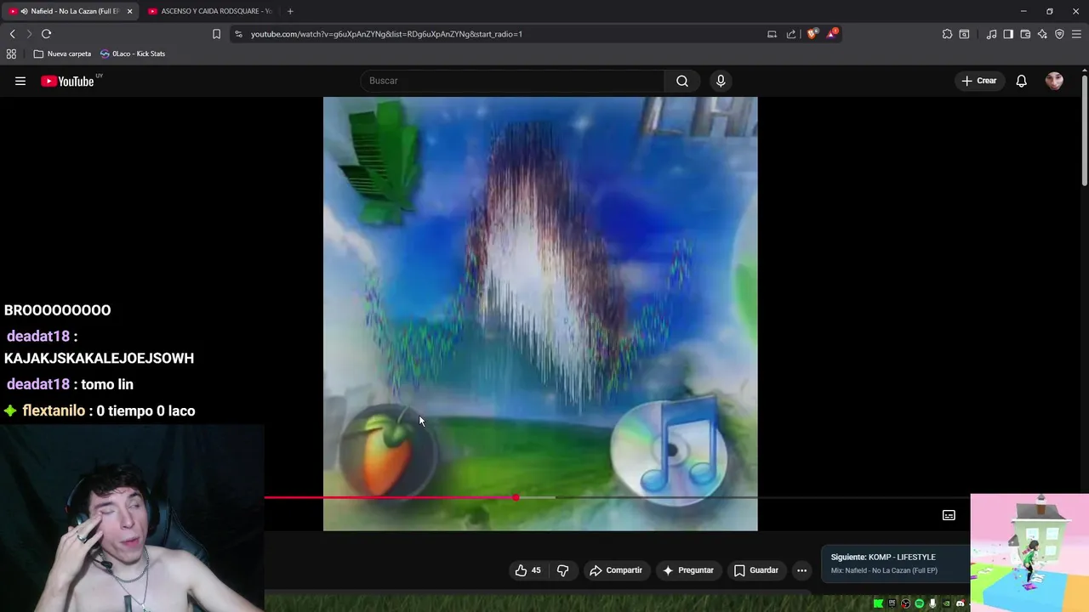Viewport: 1089px width, 612px height.
Task: Open Discord in the taskbar
Action: tap(961, 603)
